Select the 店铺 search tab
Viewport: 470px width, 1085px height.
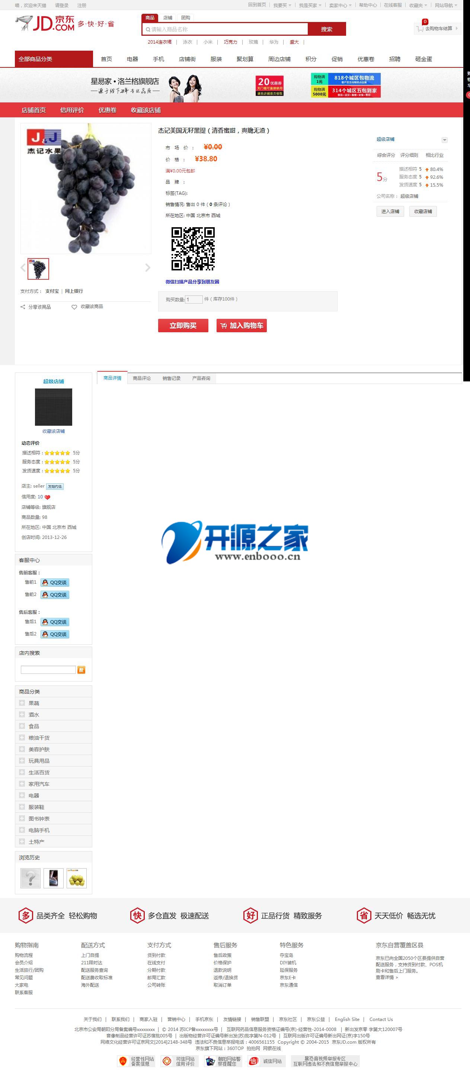coord(168,18)
